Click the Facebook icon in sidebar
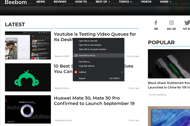The height and width of the screenshot is (126, 190). (x=156, y=23)
